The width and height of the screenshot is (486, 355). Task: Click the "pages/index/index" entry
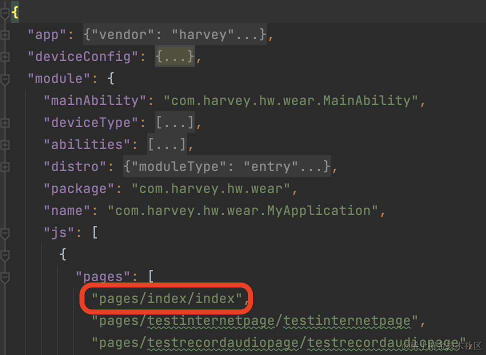167,299
